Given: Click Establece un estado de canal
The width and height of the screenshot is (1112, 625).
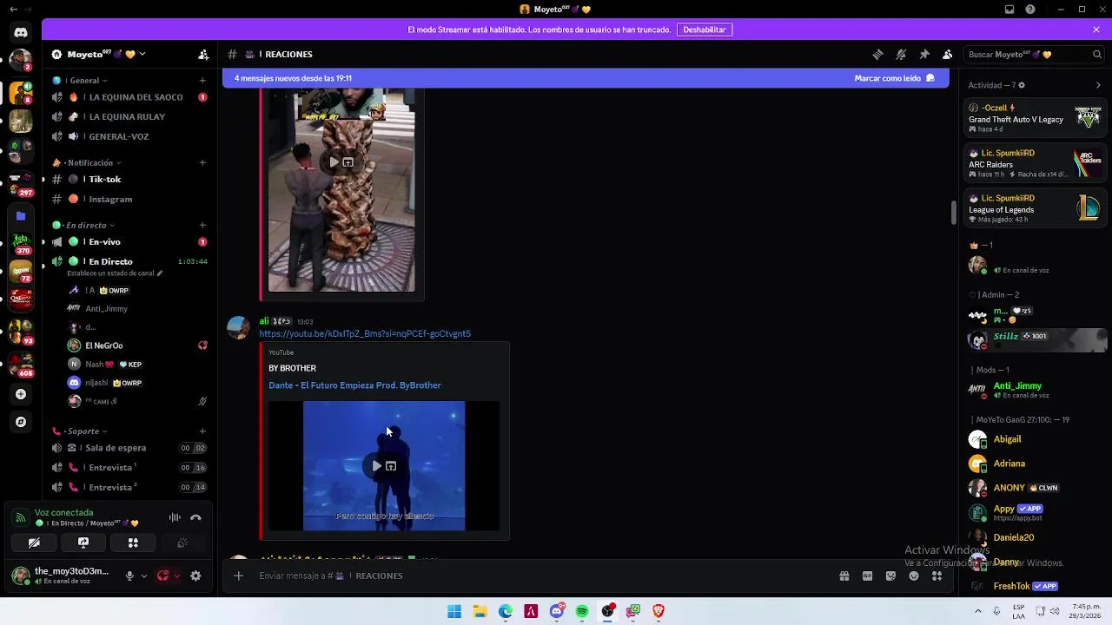Looking at the screenshot, I should point(114,273).
